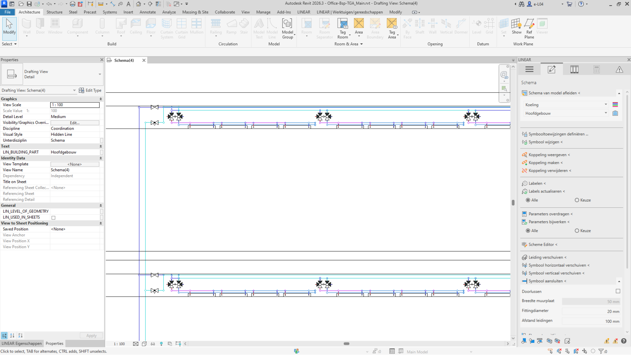Open the LINEAR panel warnings tab icon
631x355 pixels.
coord(619,70)
